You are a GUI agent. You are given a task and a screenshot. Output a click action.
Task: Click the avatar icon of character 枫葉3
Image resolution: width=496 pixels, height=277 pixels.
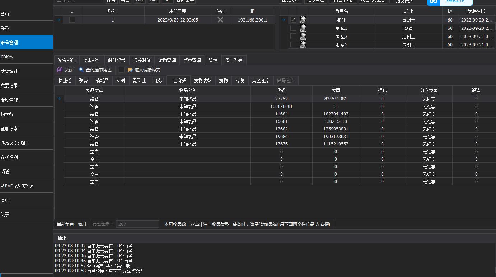tap(303, 36)
